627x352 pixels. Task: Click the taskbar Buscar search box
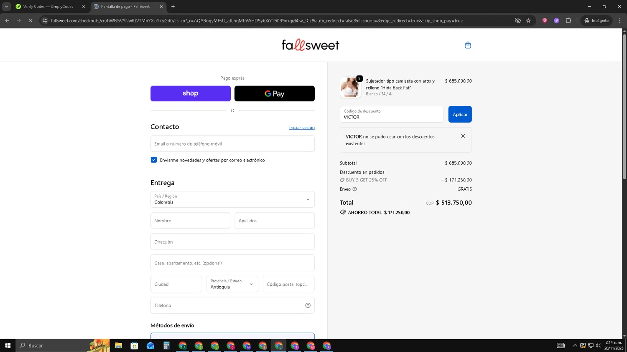63,345
